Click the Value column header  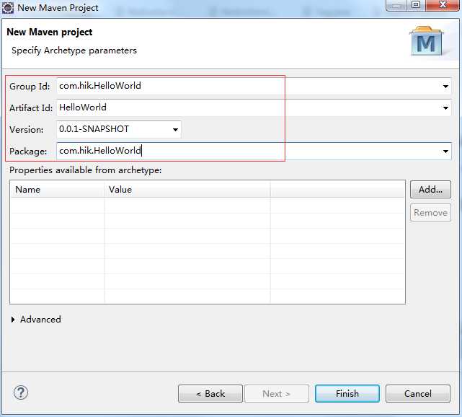tap(187, 189)
